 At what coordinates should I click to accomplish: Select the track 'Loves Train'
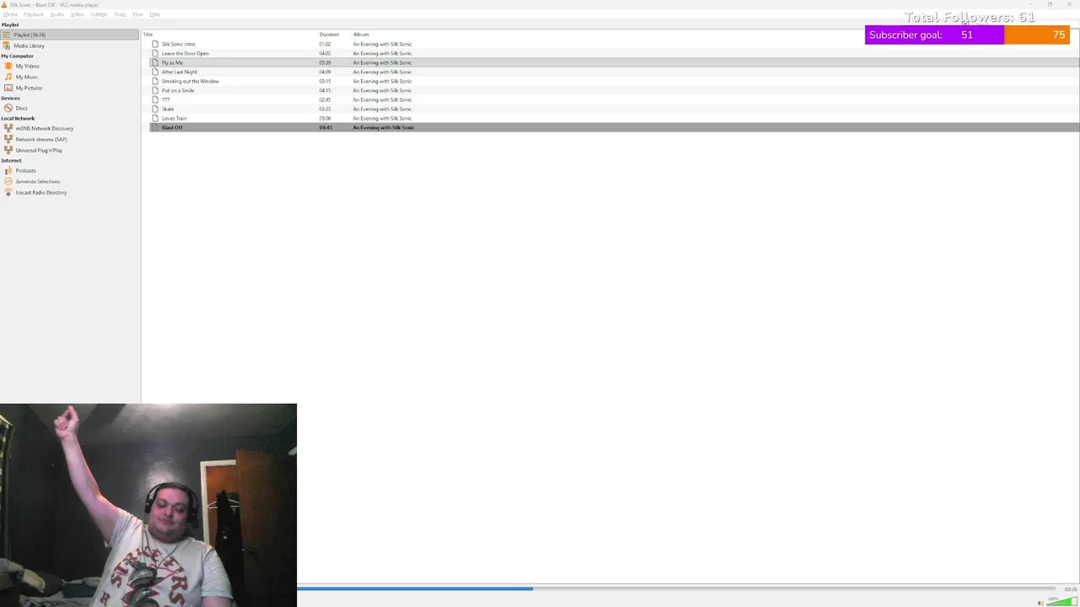[614, 118]
